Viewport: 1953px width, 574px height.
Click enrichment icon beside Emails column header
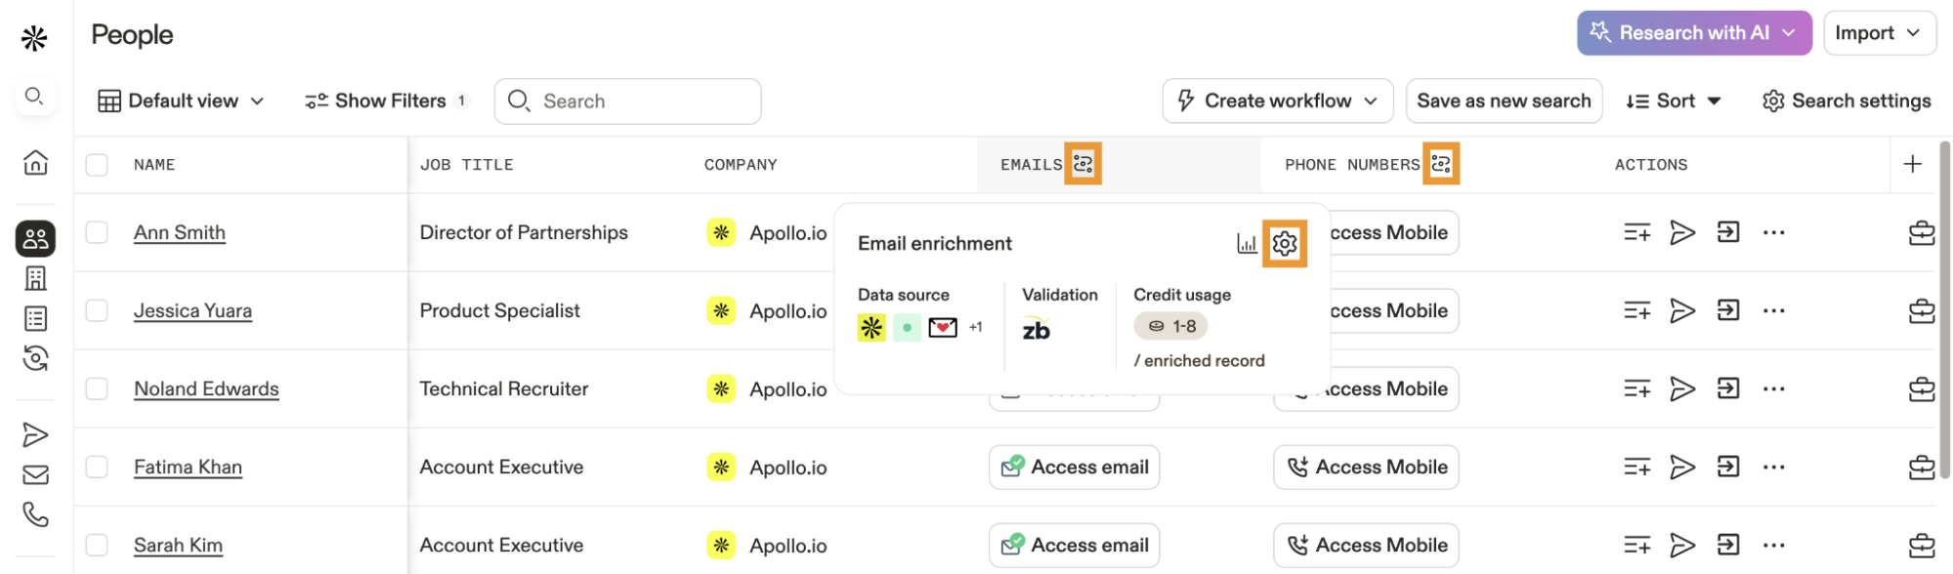click(x=1083, y=164)
